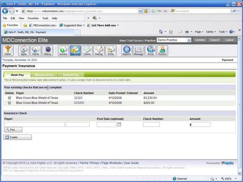Screen dimensions: 243x182
Task: Open the Practice toolbar icon
Action: 163,50
